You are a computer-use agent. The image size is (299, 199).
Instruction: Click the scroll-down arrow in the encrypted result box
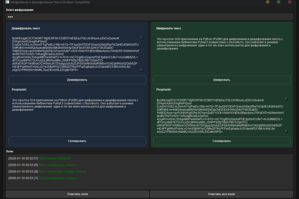[286, 131]
